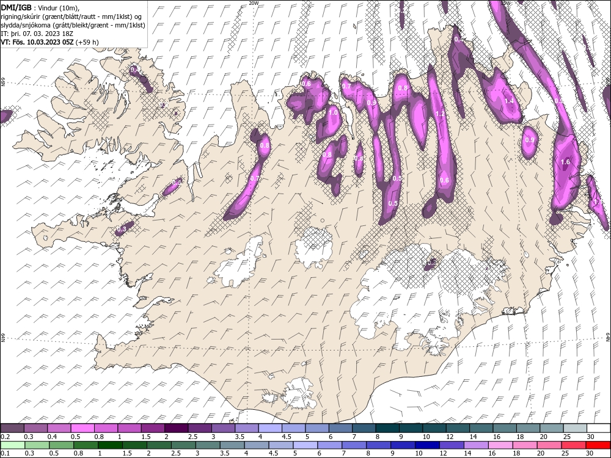Choose the dark teal 8 swatch in upper legend
This screenshot has height=458, width=611.
(x=387, y=428)
